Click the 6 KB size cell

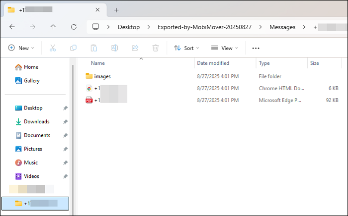[x=334, y=88]
